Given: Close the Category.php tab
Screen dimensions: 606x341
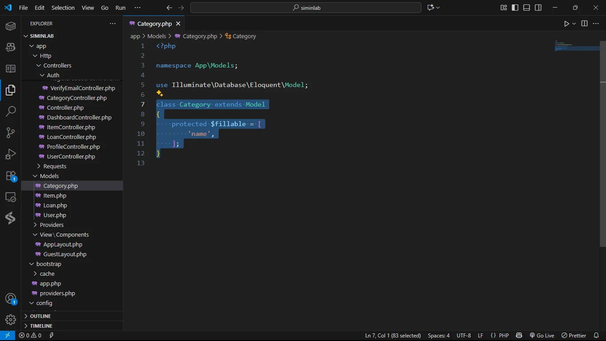Looking at the screenshot, I should coord(178,24).
